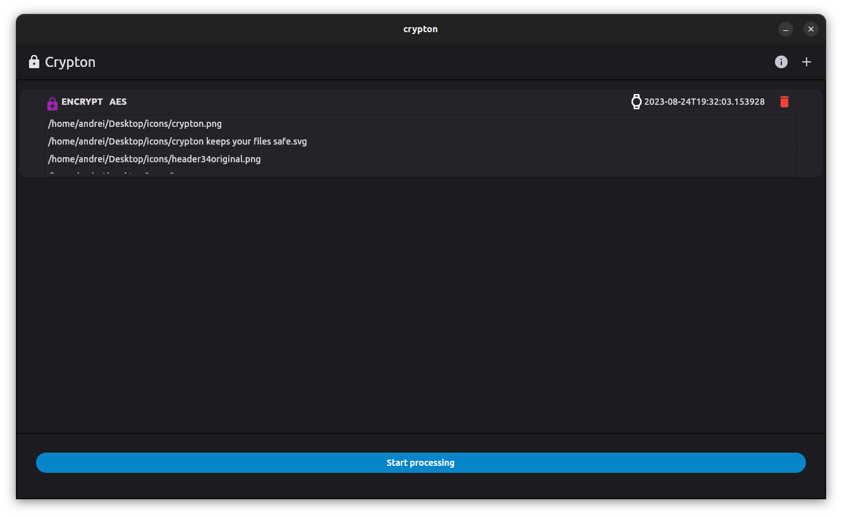Image resolution: width=842 pixels, height=517 pixels.
Task: Click the purple encrypt padlock icon
Action: coord(52,102)
